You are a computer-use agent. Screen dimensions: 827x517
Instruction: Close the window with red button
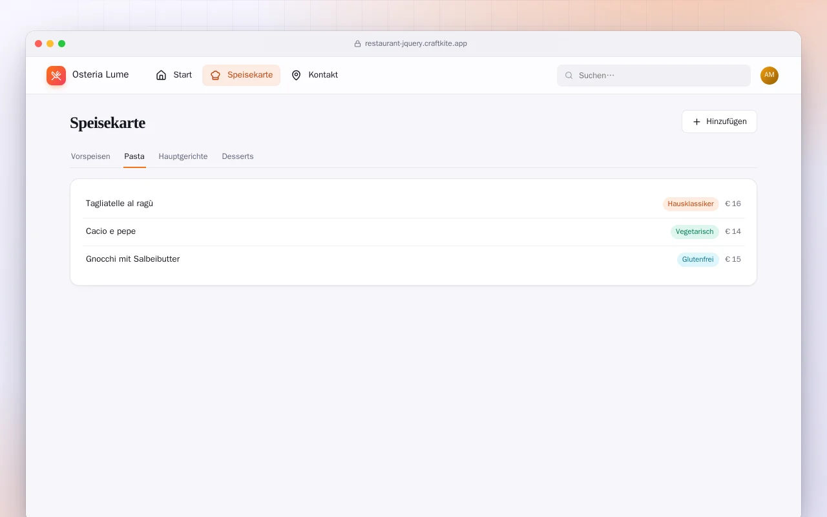coord(39,44)
